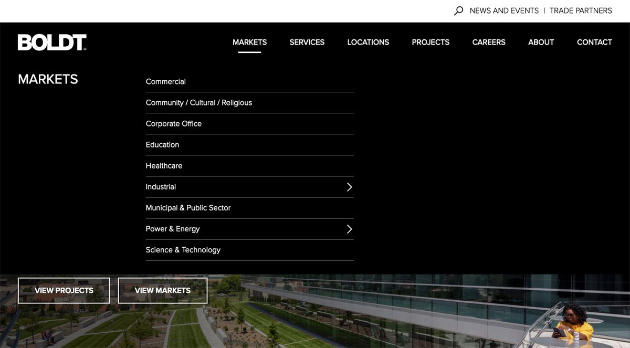Screen dimensions: 630x348
Task: Select the Science & Technology market
Action: click(183, 250)
